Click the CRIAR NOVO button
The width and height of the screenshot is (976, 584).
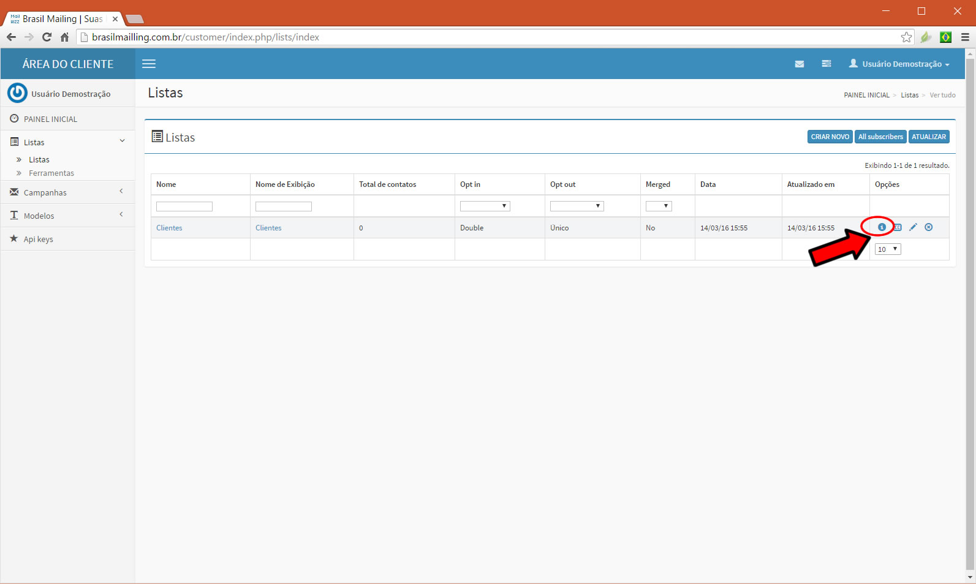pyautogui.click(x=830, y=137)
